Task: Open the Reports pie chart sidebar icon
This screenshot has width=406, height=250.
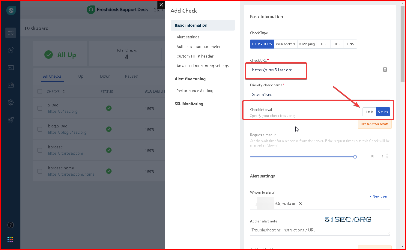Action: click(x=10, y=50)
